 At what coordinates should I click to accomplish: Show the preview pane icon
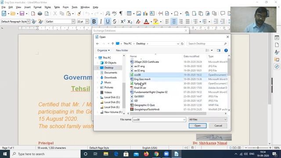coord(219,50)
